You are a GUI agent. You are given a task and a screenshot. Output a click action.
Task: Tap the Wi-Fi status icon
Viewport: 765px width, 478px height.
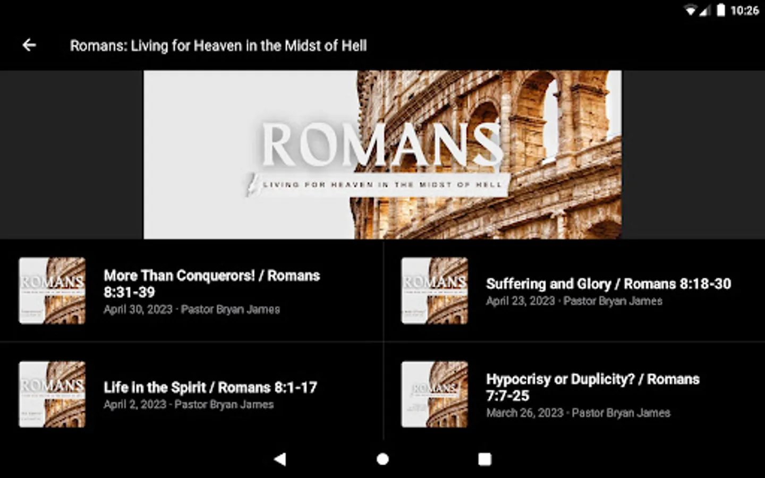[690, 10]
